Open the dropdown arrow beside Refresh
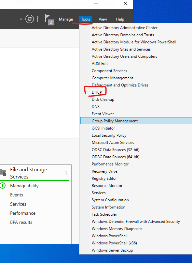192x263 pixels. point(21,19)
